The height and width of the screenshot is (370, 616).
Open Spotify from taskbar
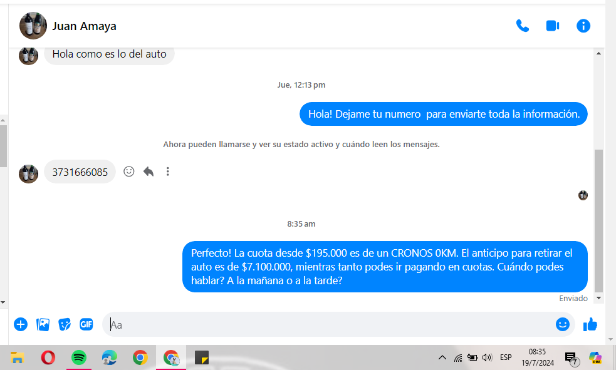click(79, 357)
